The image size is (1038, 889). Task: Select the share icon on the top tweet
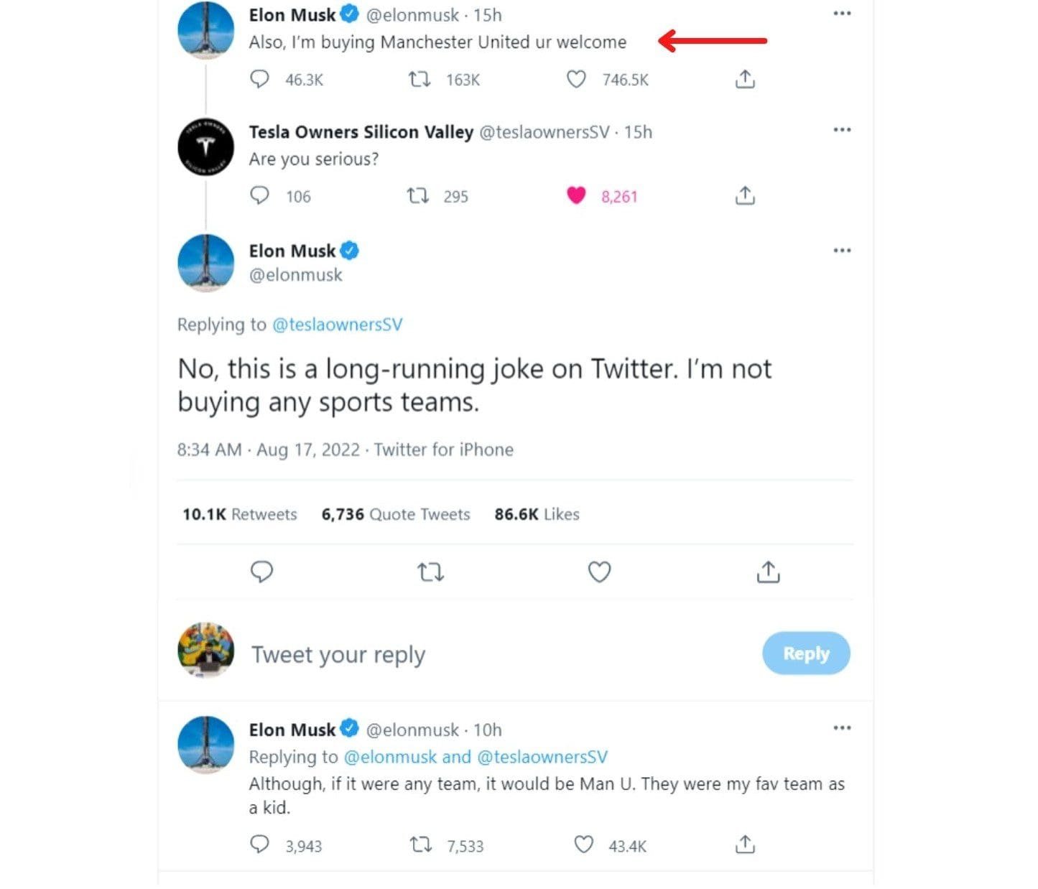click(x=745, y=79)
